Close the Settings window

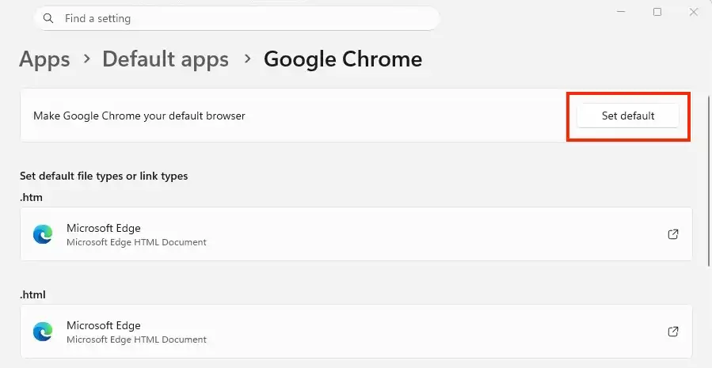[693, 12]
